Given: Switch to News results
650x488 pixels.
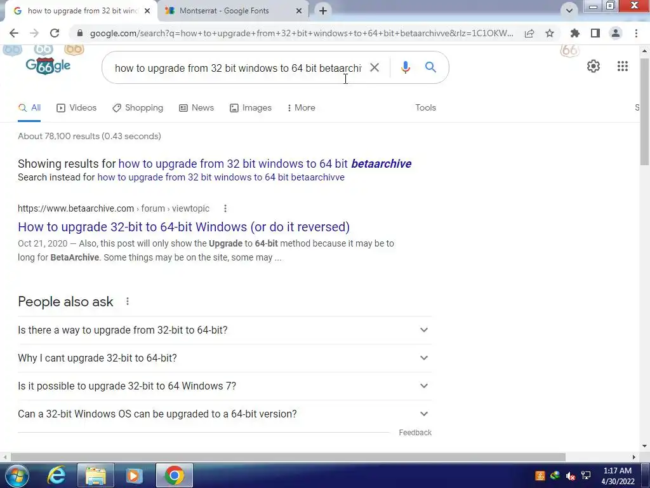Looking at the screenshot, I should 196,107.
